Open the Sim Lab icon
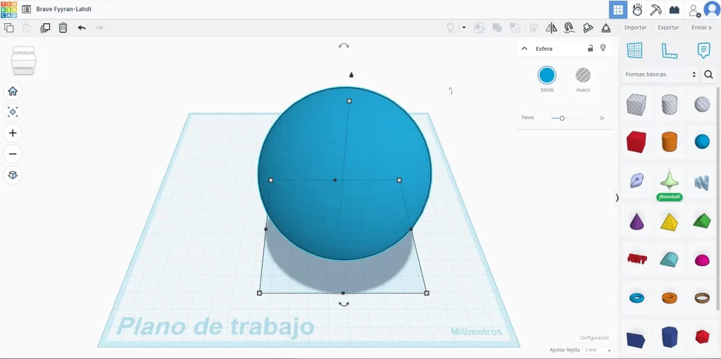The width and height of the screenshot is (721, 359). coord(637,10)
